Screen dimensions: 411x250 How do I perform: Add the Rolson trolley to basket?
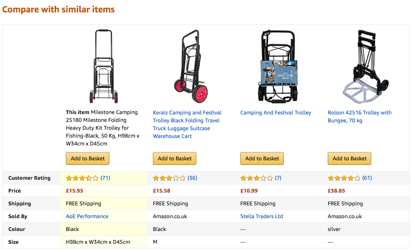(349, 158)
